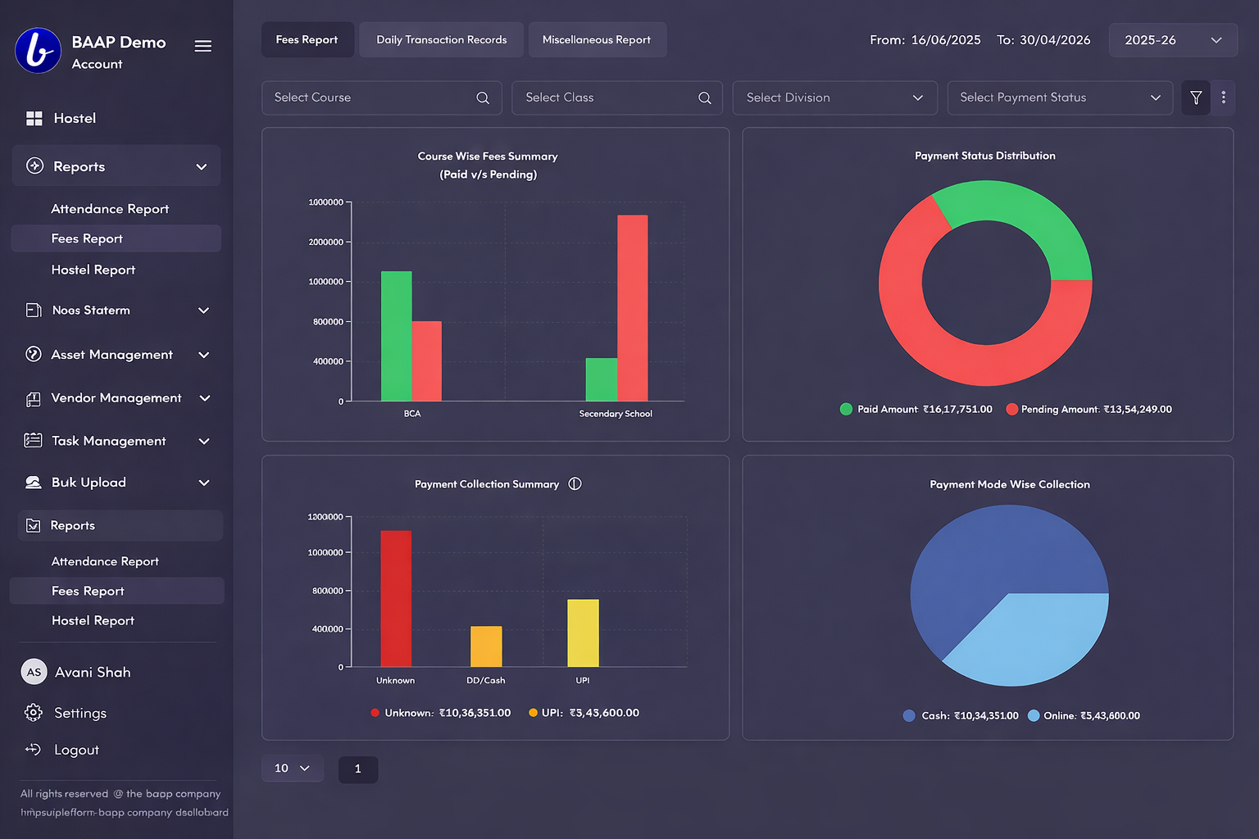Open the three-dot more options menu
Image resolution: width=1259 pixels, height=839 pixels.
click(1223, 98)
